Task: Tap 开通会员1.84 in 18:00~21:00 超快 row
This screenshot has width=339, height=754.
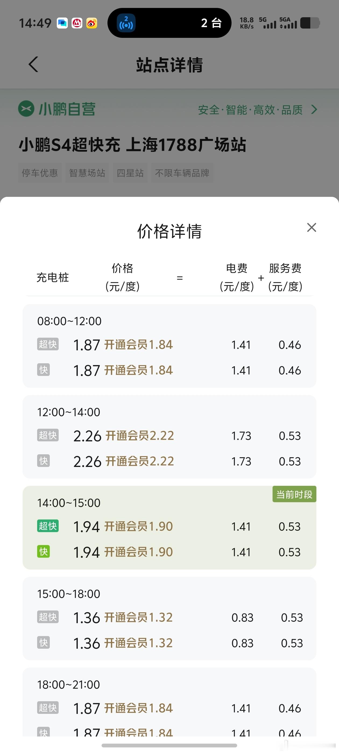Action: point(139,708)
